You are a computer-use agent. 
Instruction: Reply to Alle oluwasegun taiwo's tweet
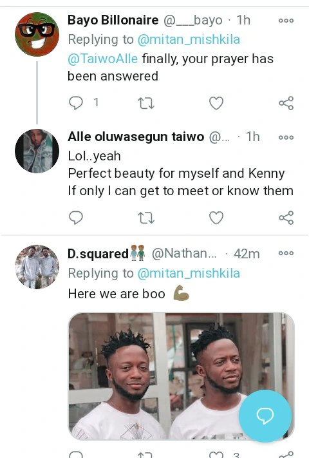point(76,218)
